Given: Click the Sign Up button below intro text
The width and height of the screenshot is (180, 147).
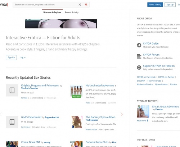Looking at the screenshot, I should pos(11,58).
